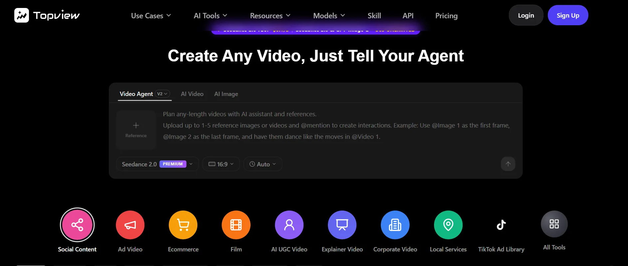Click the Topview logo icon

(x=22, y=15)
